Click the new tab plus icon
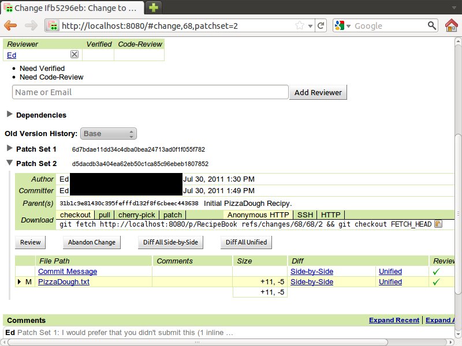Screen dimensions: 462x346 pyautogui.click(x=153, y=7)
